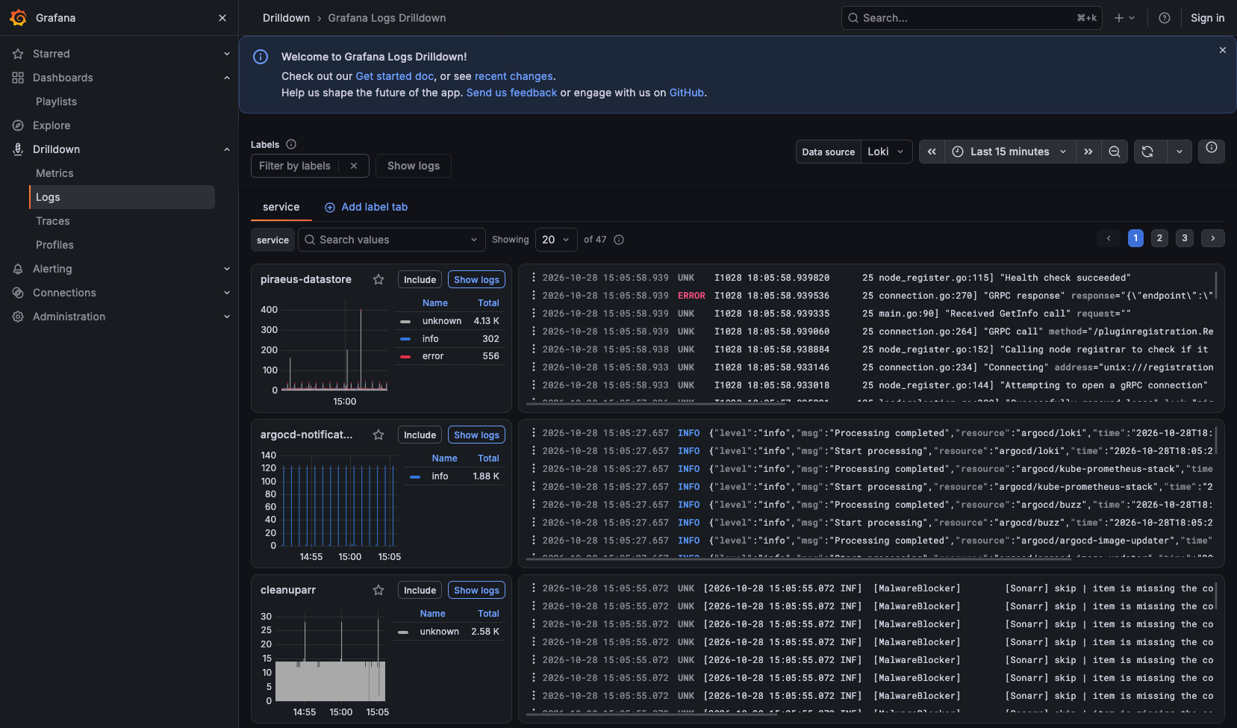Click the info circle button beside refresh
This screenshot has height=728, width=1237.
(x=1212, y=151)
